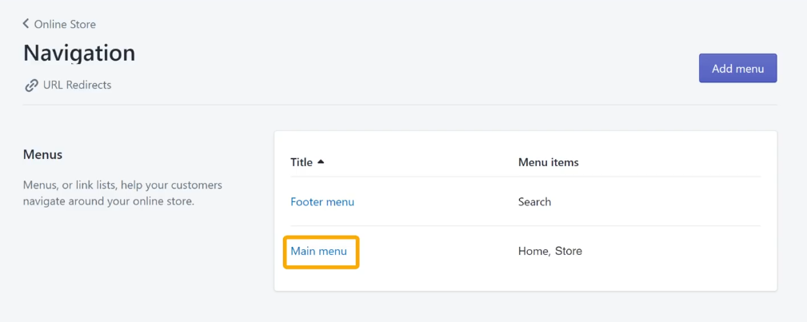Open the URL Redirects page
This screenshot has height=322, width=807.
tap(78, 85)
